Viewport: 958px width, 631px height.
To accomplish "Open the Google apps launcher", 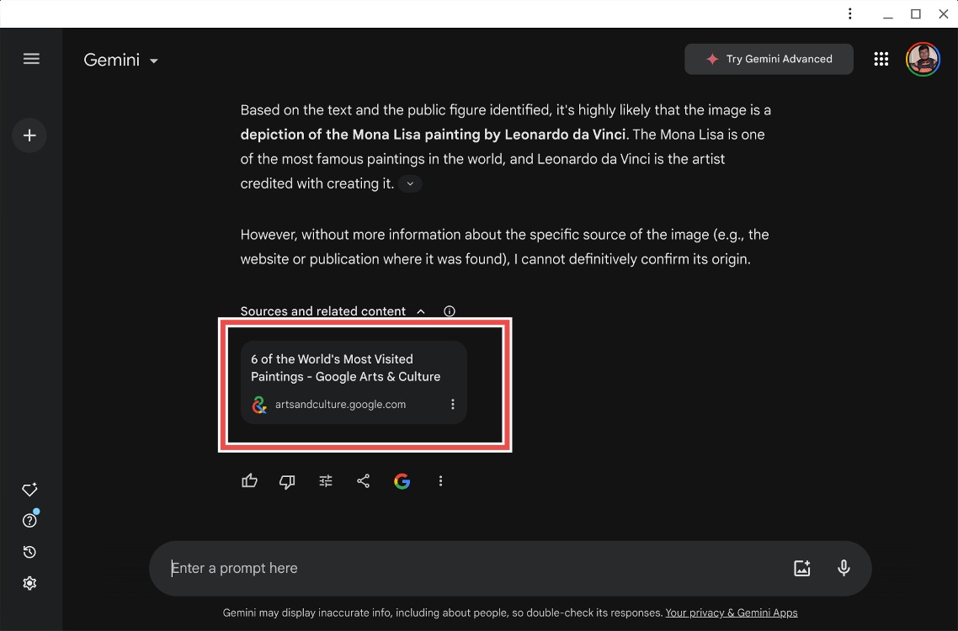I will [881, 59].
